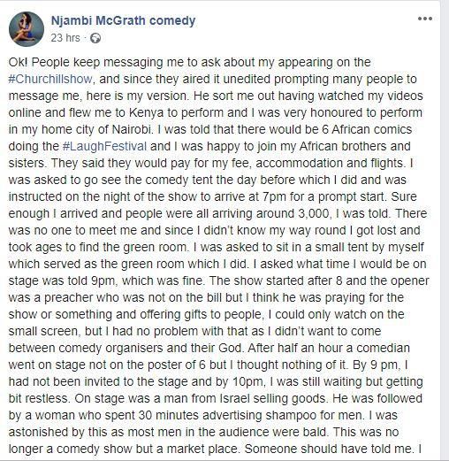Viewport: 449px width, 461px height.
Task: Visit the Njambi McGrath comedy page name
Action: point(123,20)
